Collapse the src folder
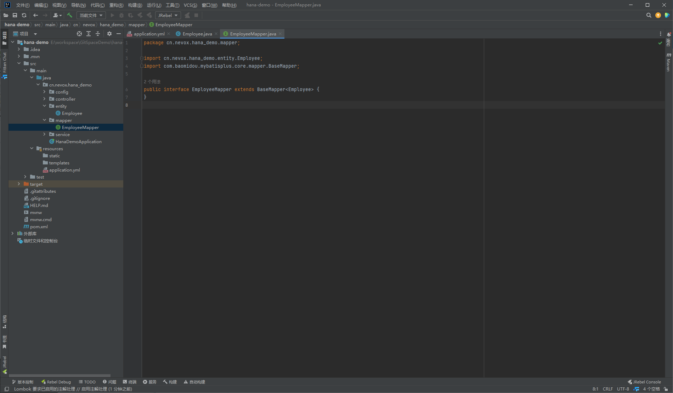The width and height of the screenshot is (673, 393). point(19,63)
